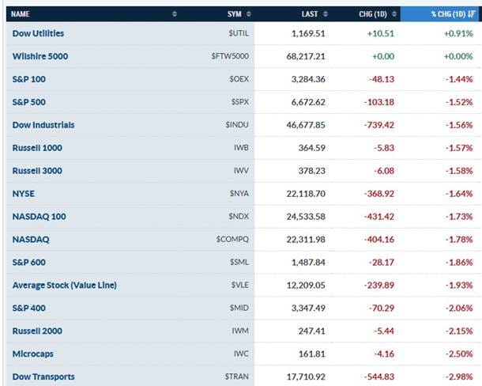
Task: Click last price 17,710.92
Action: (x=306, y=377)
